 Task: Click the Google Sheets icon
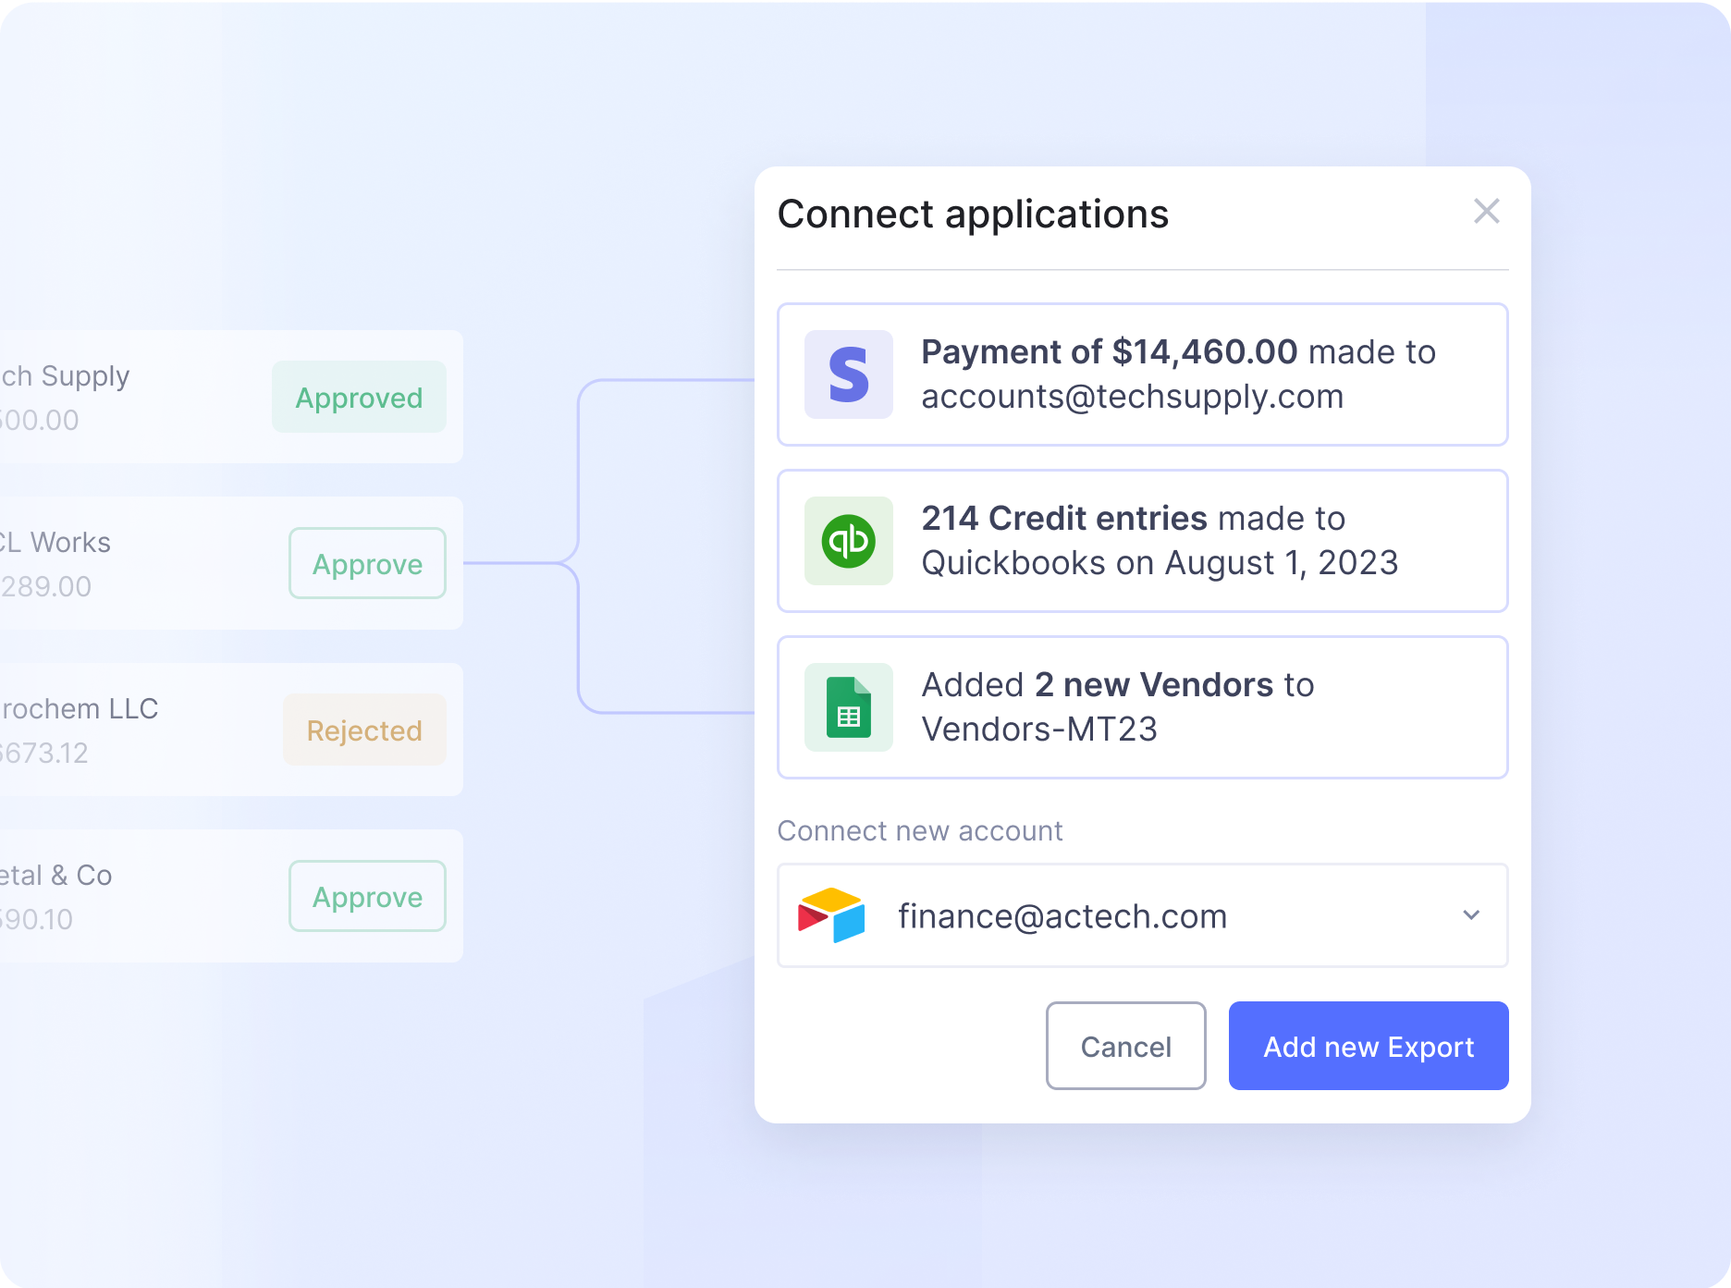pos(848,707)
